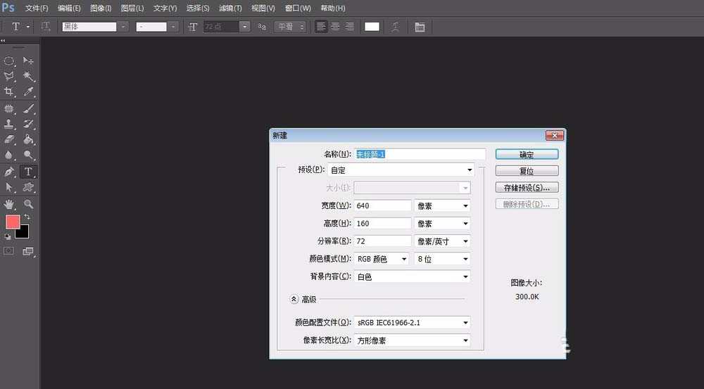Image resolution: width=704 pixels, height=389 pixels.
Task: Select the Horizontal Type tool
Action: pyautogui.click(x=29, y=172)
